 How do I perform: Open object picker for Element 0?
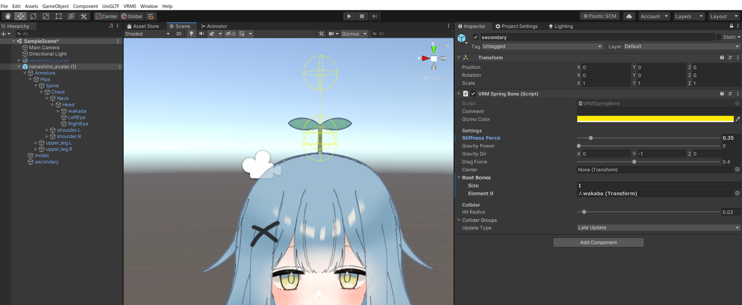(737, 194)
